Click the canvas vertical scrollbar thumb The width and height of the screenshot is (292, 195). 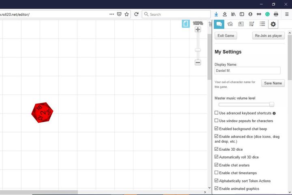point(210,57)
